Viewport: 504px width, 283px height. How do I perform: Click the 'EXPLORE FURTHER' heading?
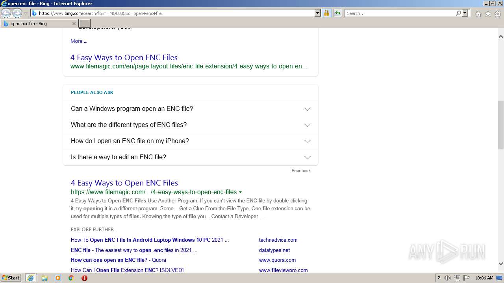92,230
